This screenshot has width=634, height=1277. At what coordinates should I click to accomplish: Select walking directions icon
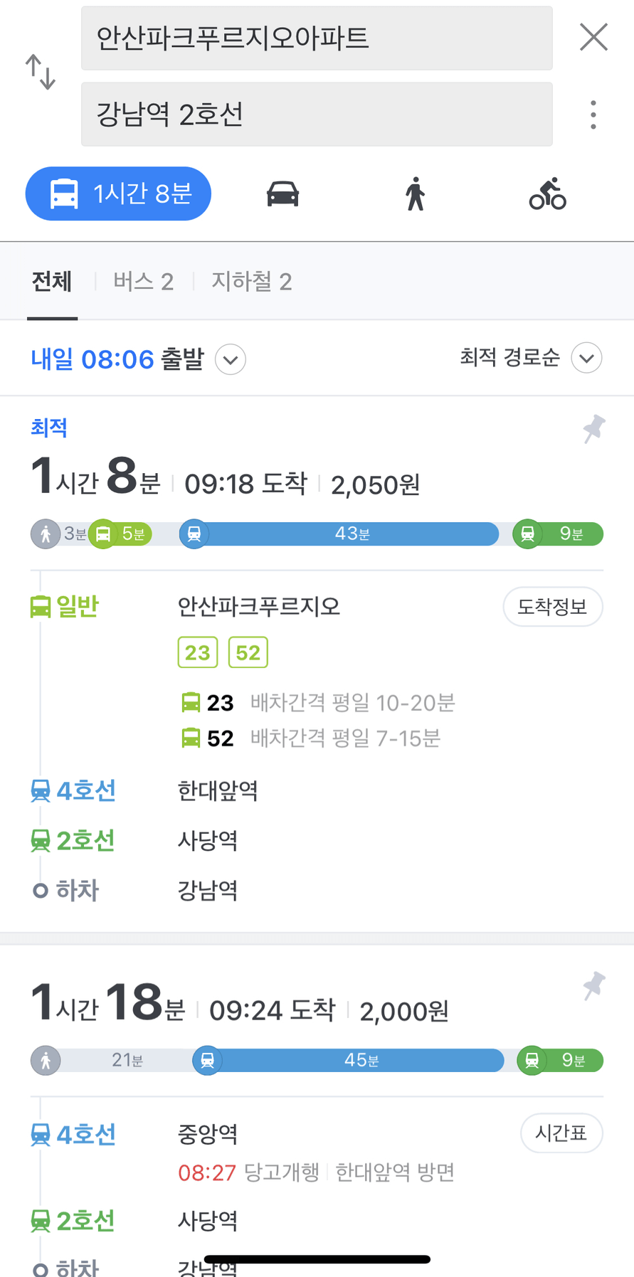pos(415,194)
